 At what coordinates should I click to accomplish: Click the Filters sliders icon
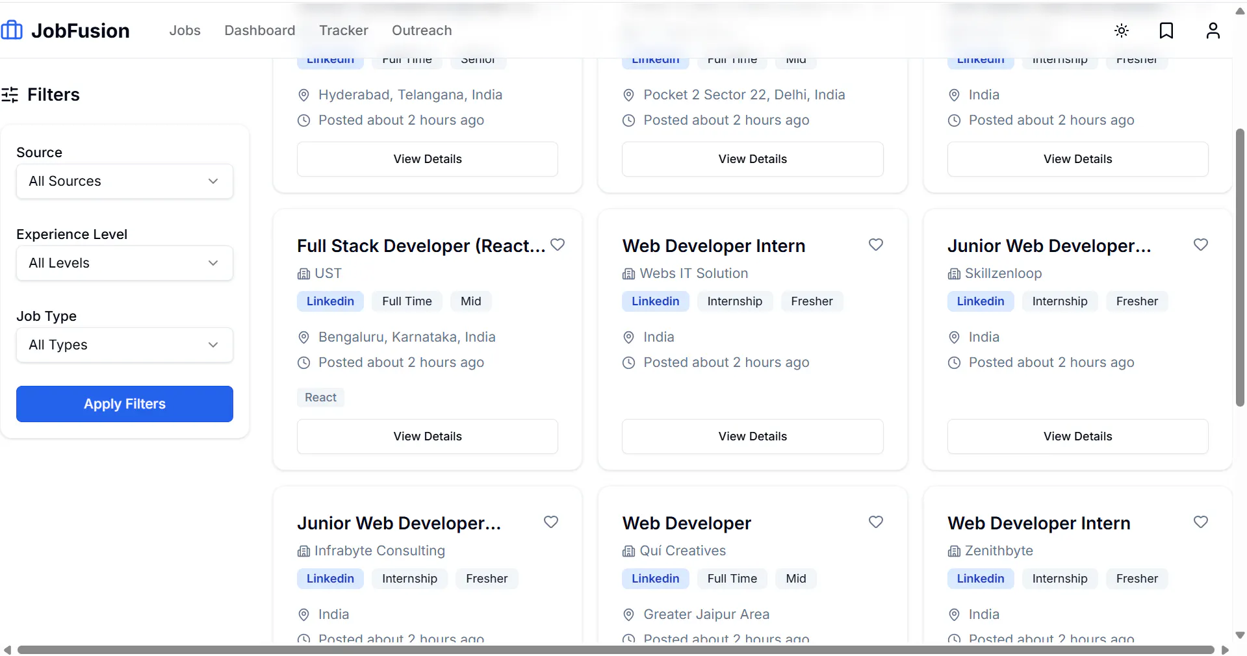(x=10, y=95)
